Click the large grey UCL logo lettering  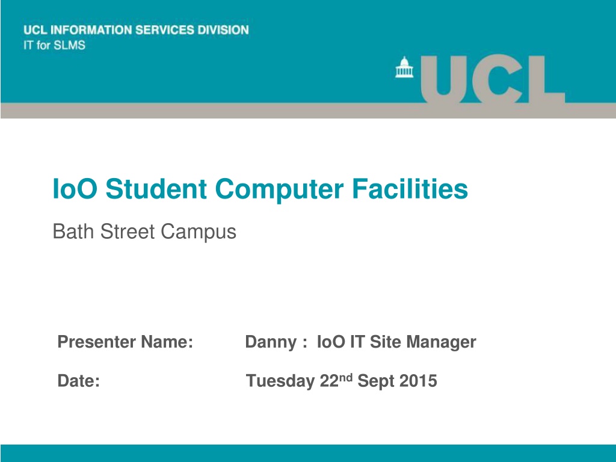point(493,79)
